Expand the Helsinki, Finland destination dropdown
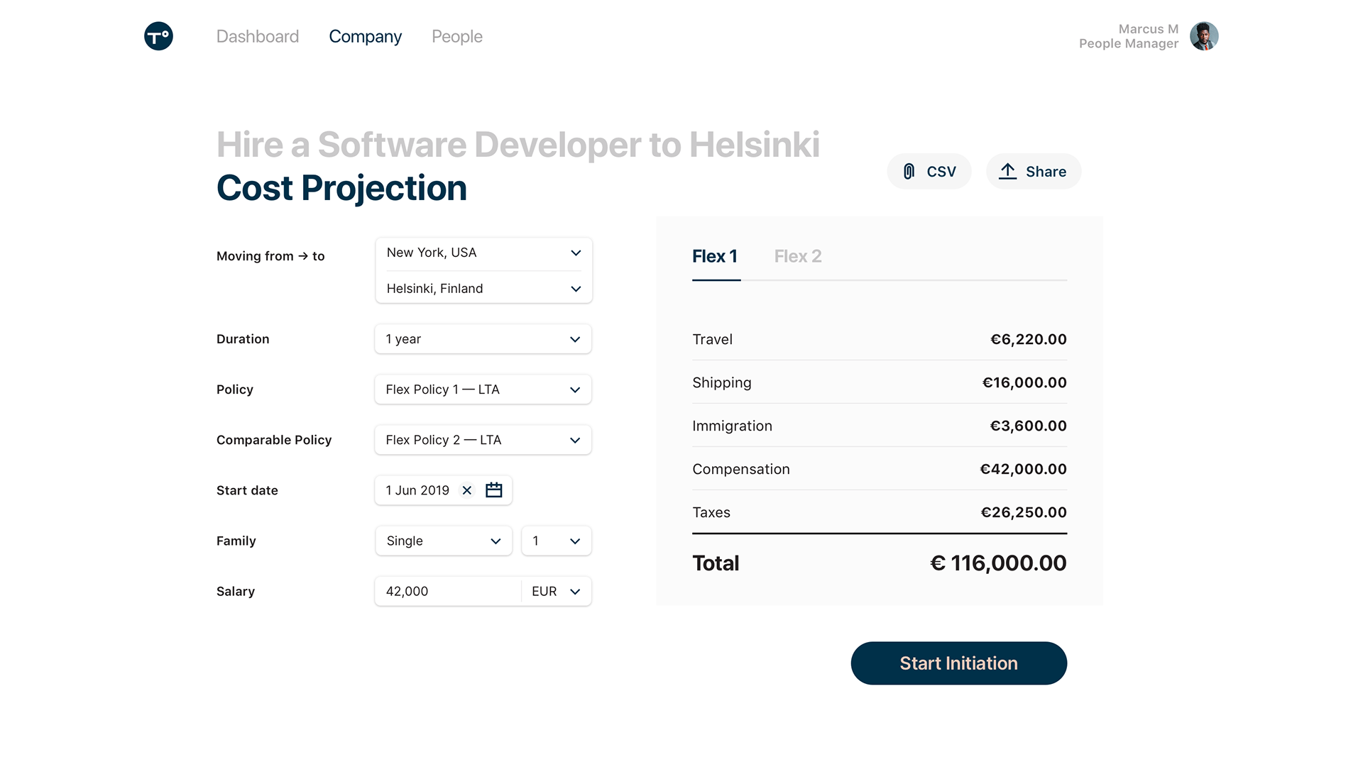 pos(483,289)
